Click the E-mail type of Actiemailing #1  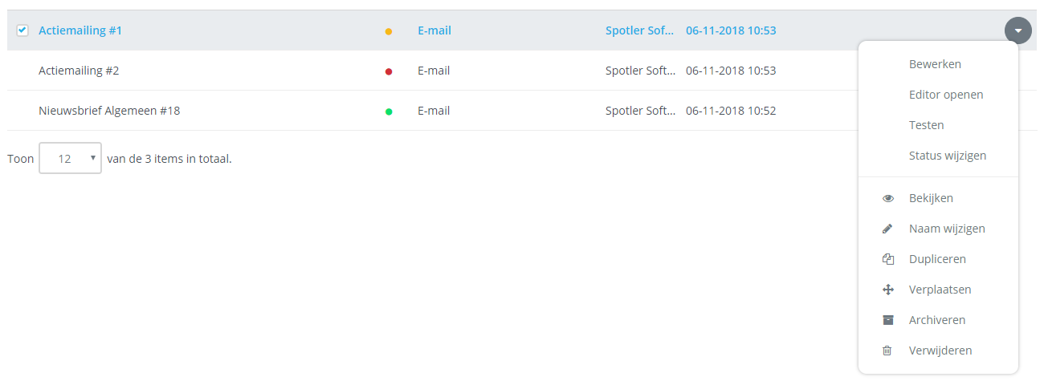[434, 30]
